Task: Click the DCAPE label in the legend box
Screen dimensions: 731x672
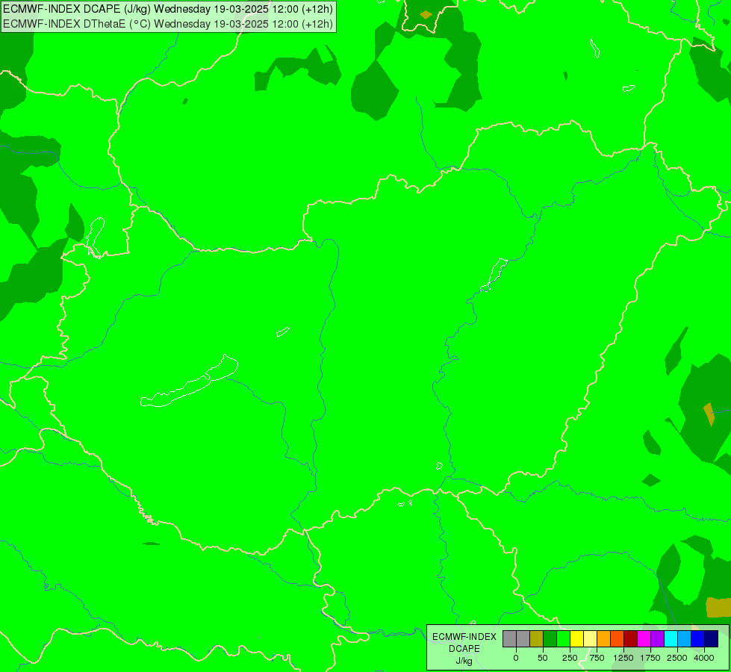Action: coord(464,649)
